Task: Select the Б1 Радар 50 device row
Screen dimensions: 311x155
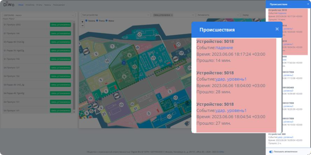Action: pyautogui.click(x=37, y=50)
